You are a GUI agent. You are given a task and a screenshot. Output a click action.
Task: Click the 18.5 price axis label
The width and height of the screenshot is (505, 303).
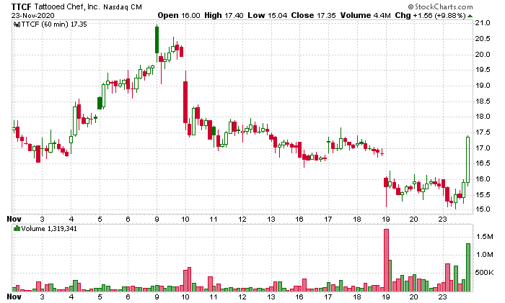[483, 101]
